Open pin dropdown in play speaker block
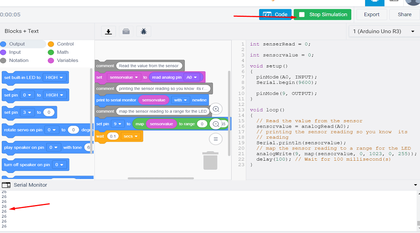The height and width of the screenshot is (233, 420). pos(53,147)
